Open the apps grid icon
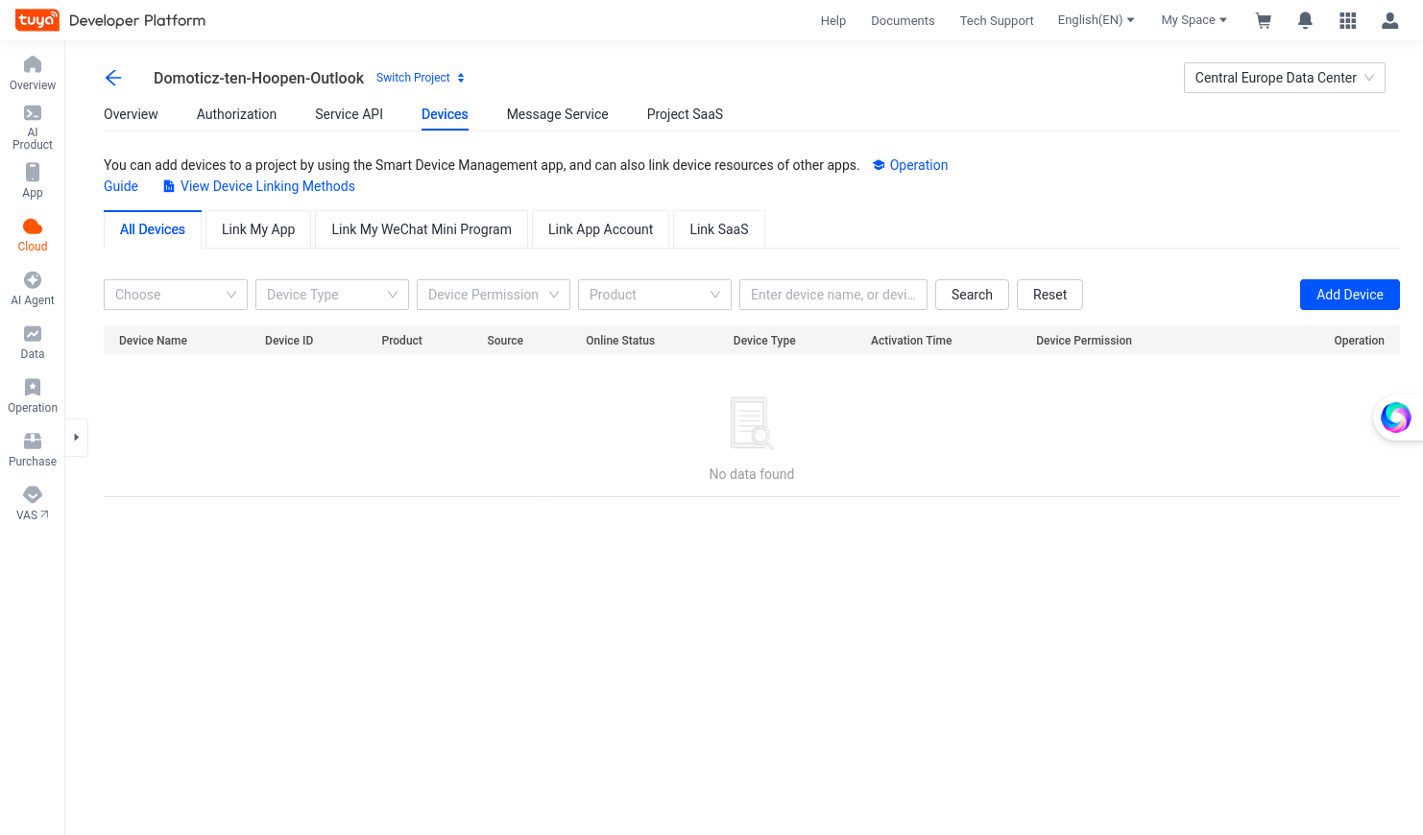This screenshot has width=1423, height=835. pyautogui.click(x=1348, y=20)
